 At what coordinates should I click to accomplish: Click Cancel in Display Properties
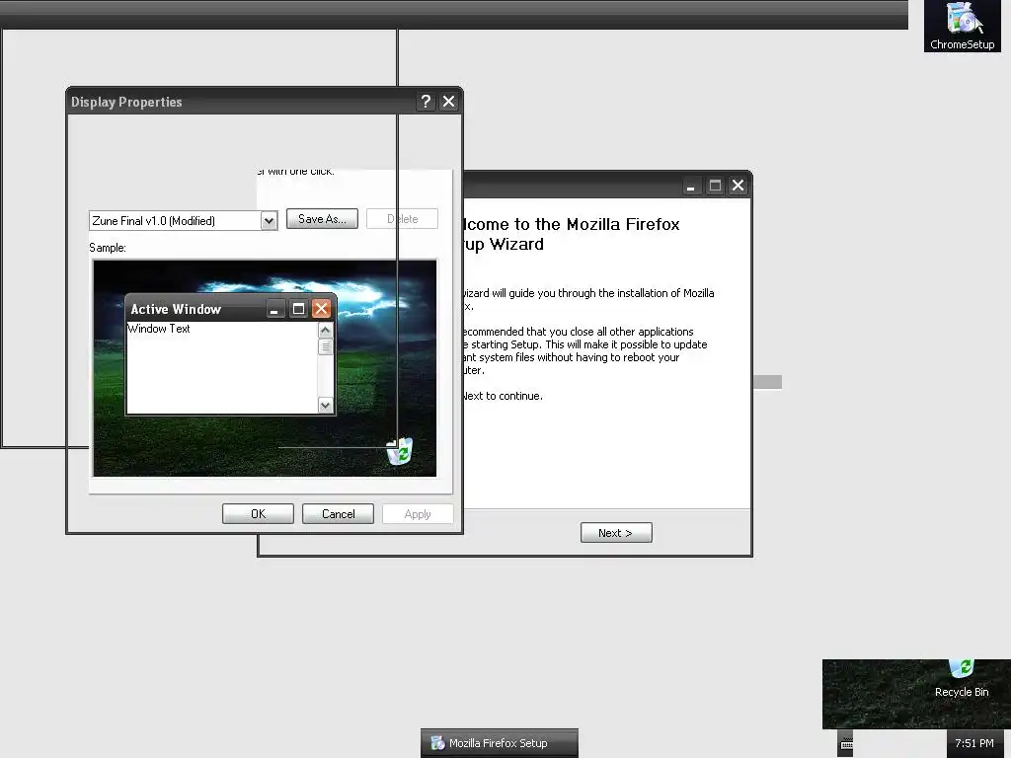coord(338,513)
